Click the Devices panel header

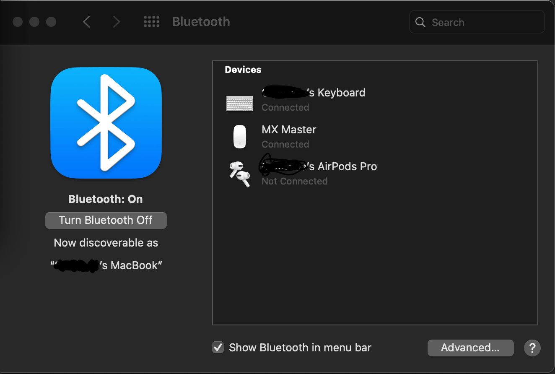(x=243, y=70)
